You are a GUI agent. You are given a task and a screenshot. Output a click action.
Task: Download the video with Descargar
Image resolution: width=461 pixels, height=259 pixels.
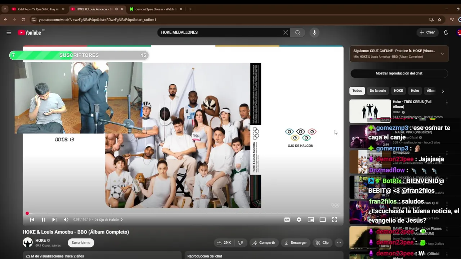coord(295,243)
